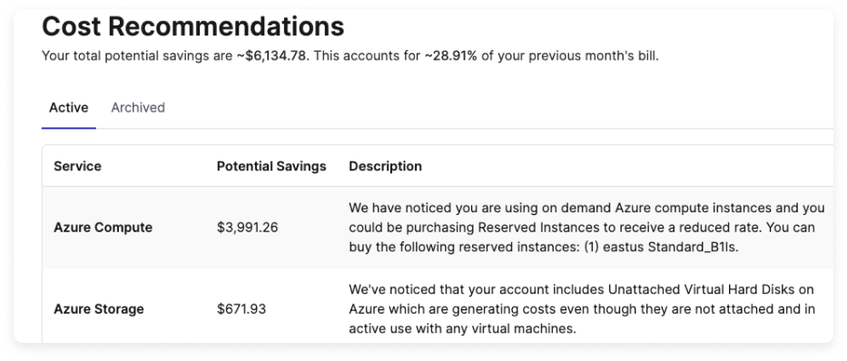This screenshot has width=847, height=361.
Task: Click the Service column header
Action: [x=77, y=166]
